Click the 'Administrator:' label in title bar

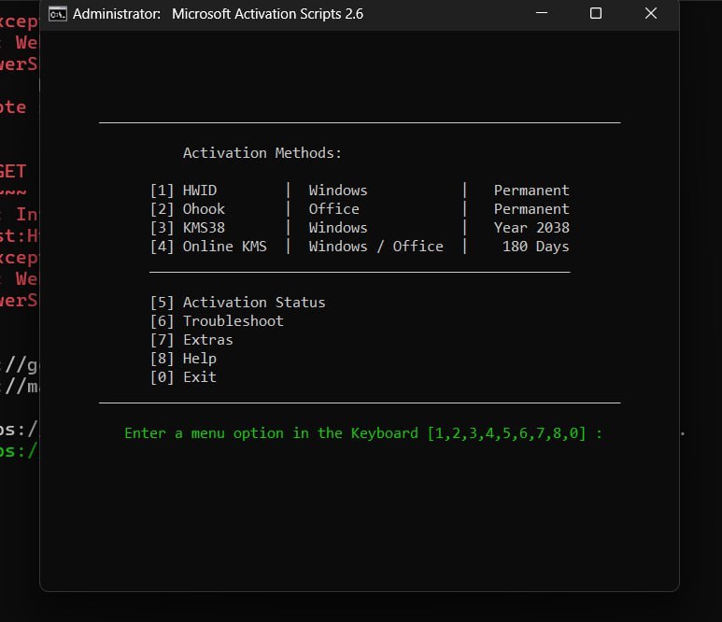[x=117, y=14]
